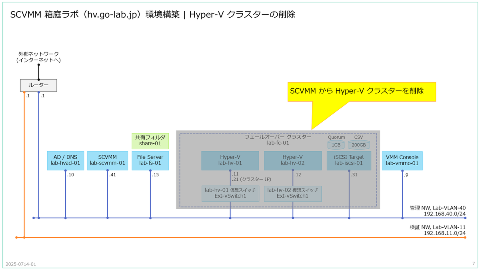Click the Quorum label text

point(336,137)
